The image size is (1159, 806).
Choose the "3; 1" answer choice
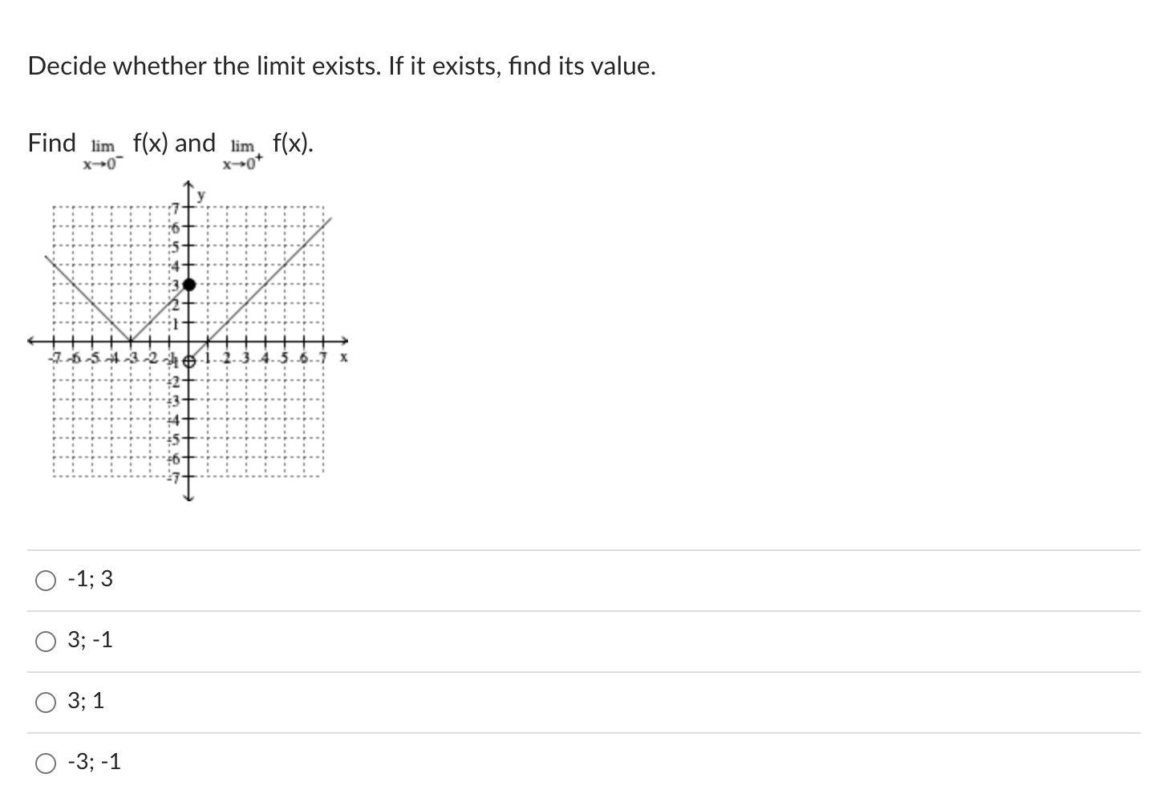coord(46,701)
